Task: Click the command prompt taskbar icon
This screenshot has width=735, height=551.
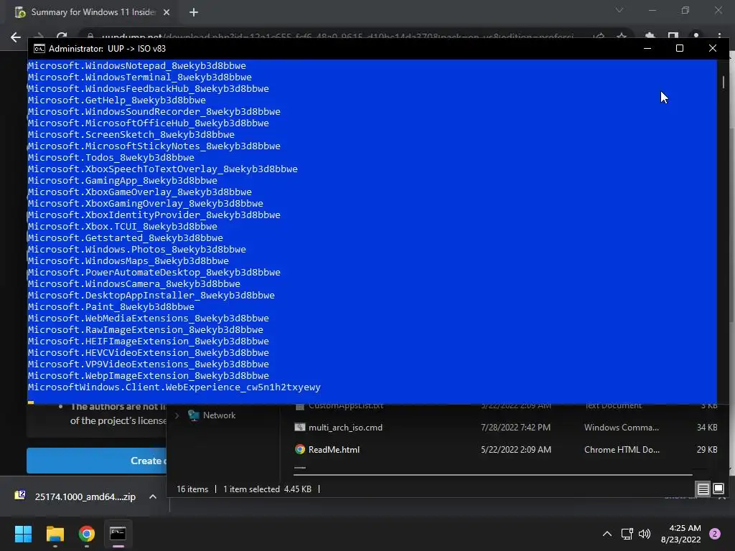Action: click(118, 534)
